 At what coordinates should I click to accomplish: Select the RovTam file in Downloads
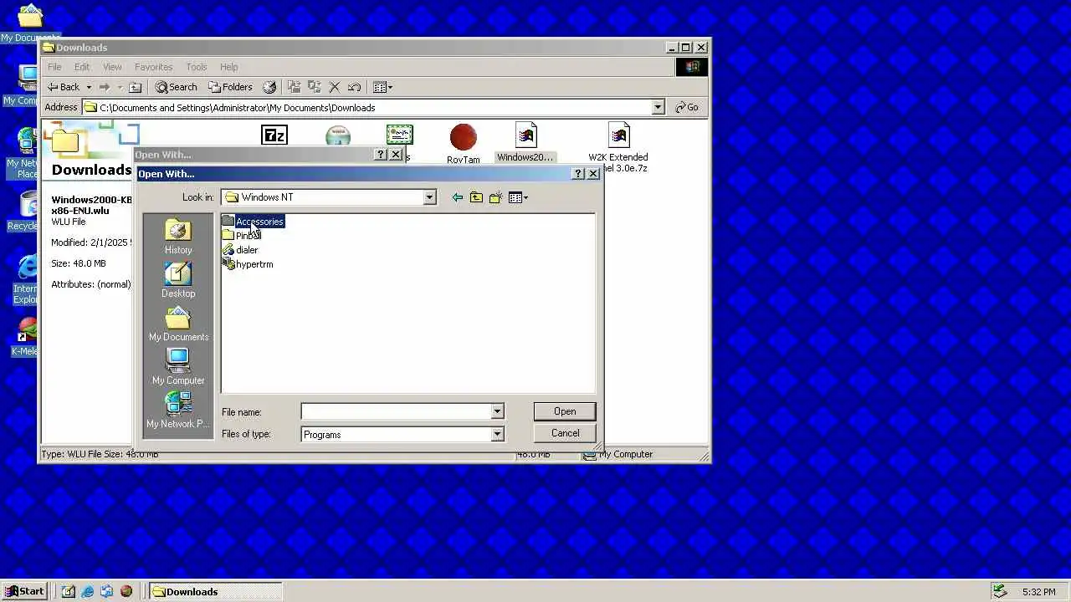tap(463, 144)
